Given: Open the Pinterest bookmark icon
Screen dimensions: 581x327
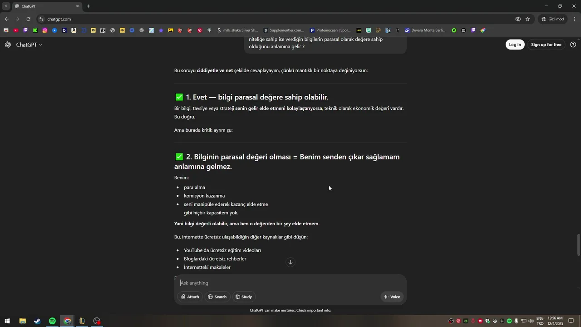Looking at the screenshot, I should (200, 30).
